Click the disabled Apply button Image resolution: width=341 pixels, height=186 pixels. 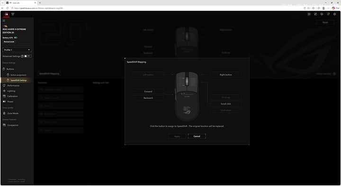click(177, 136)
